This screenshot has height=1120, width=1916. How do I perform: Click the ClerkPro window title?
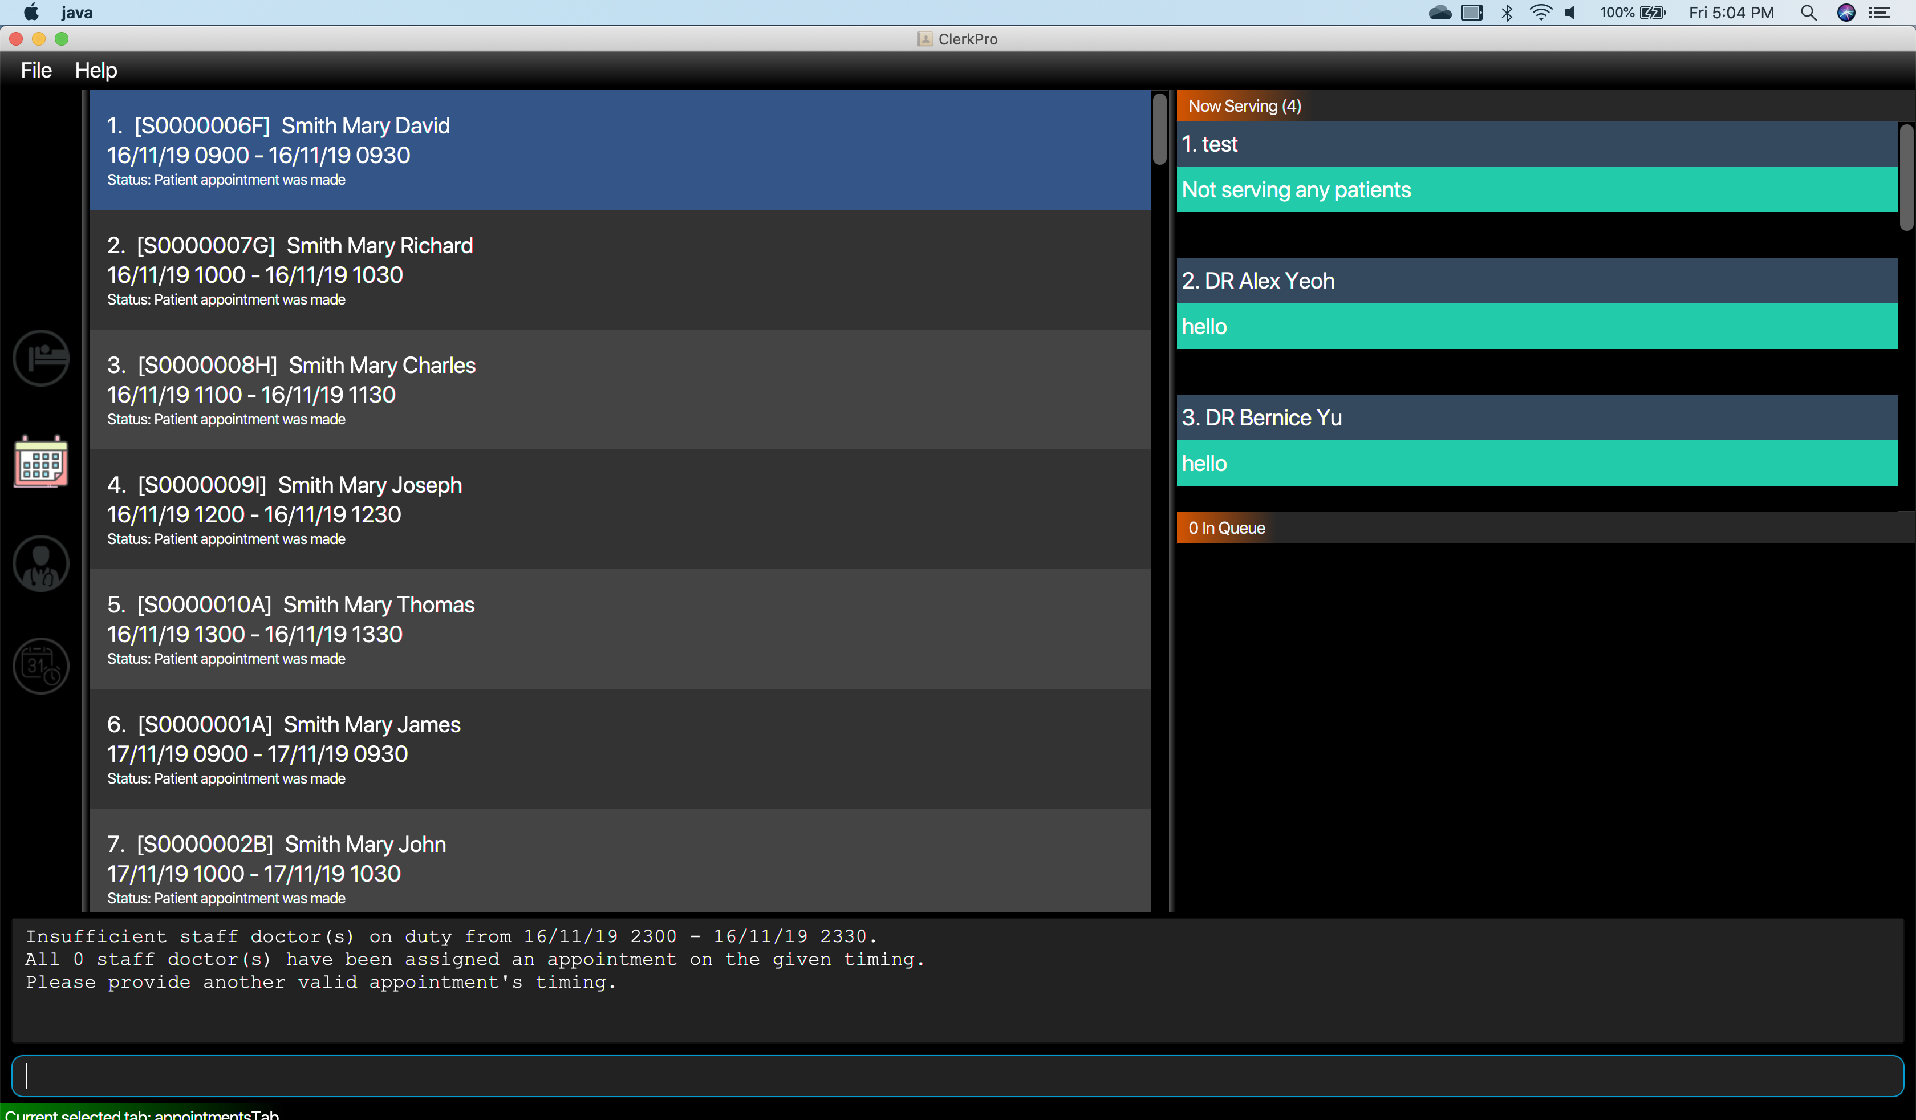click(x=967, y=39)
